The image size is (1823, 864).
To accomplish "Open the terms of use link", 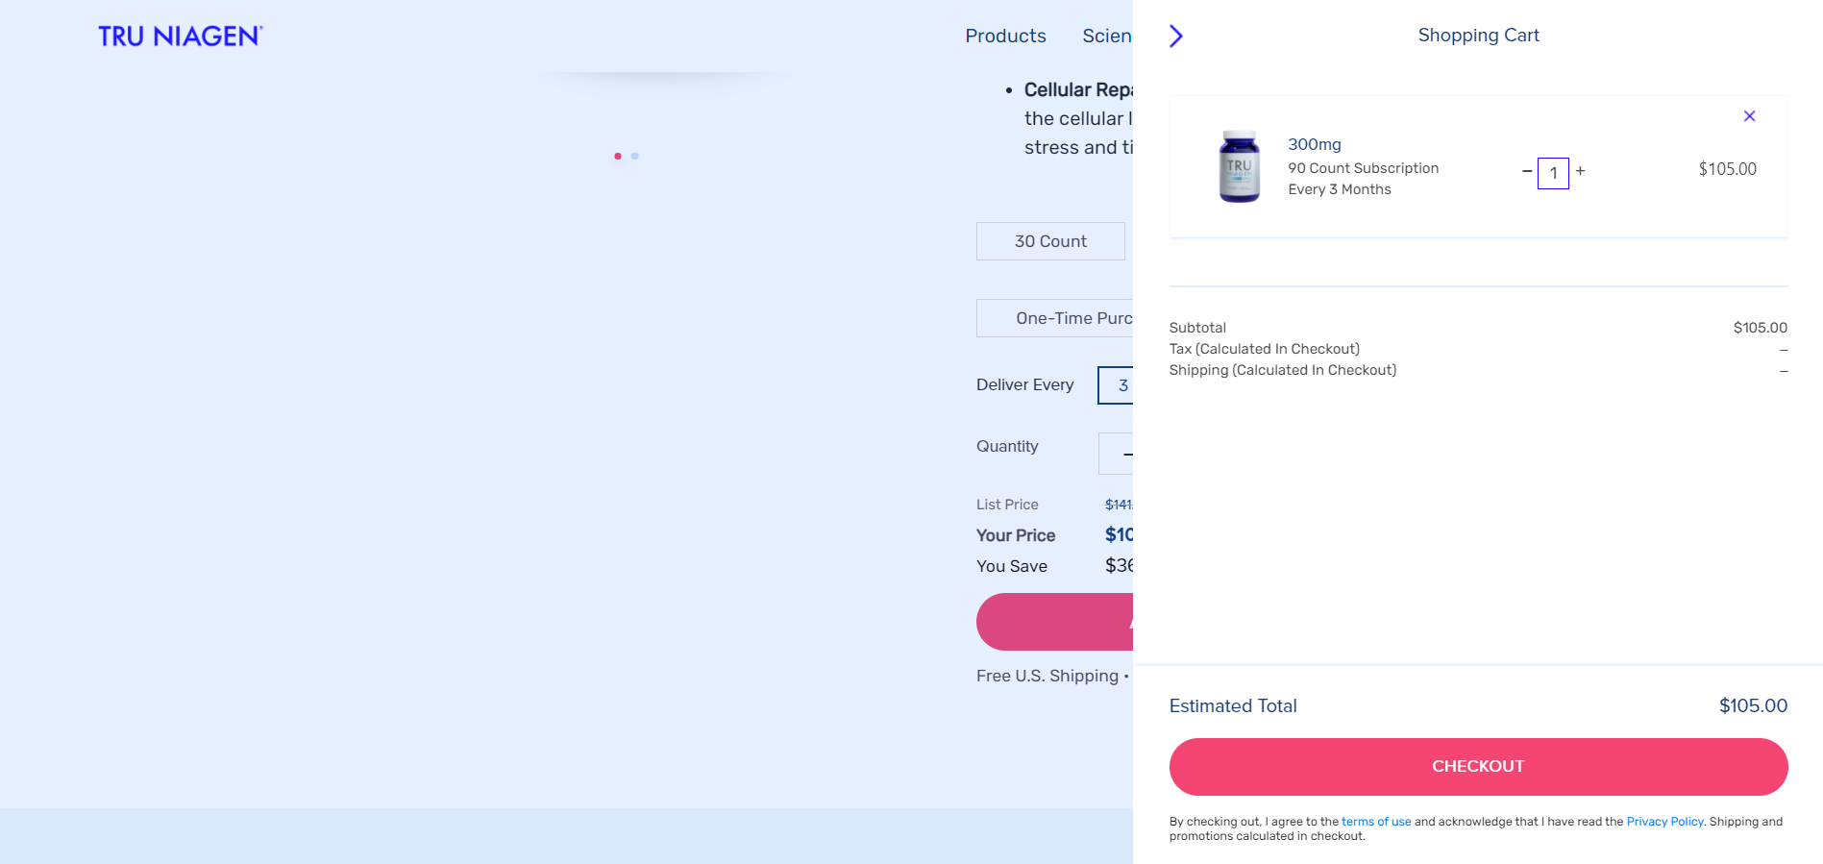I will click(1376, 822).
